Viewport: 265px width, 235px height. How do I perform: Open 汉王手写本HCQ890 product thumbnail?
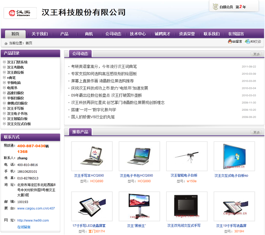point(92,156)
